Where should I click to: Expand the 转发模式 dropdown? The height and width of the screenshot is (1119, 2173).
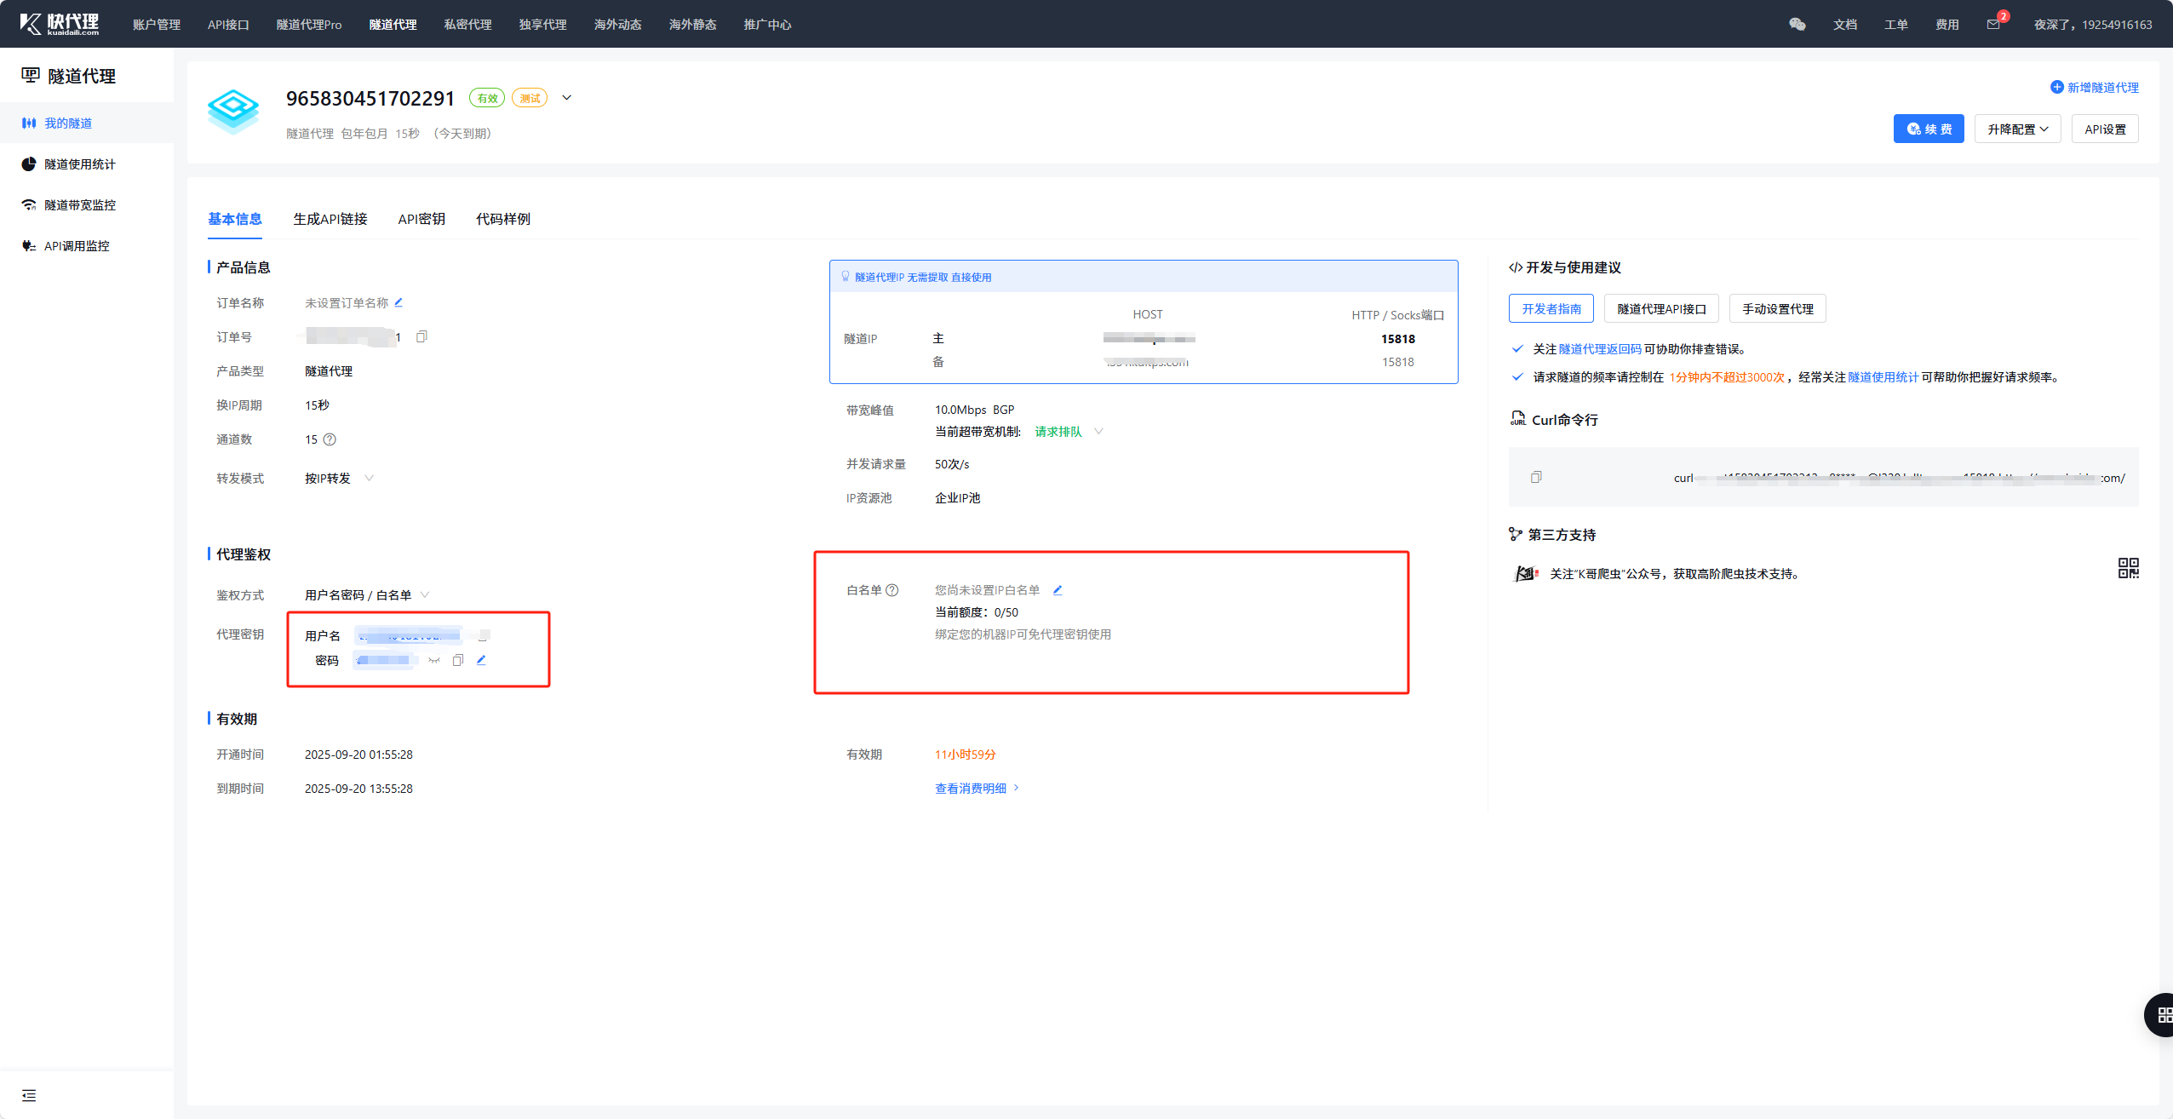point(369,478)
